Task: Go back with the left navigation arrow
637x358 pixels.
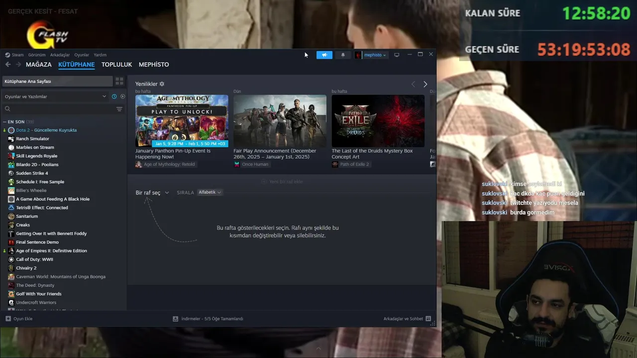Action: click(x=8, y=65)
